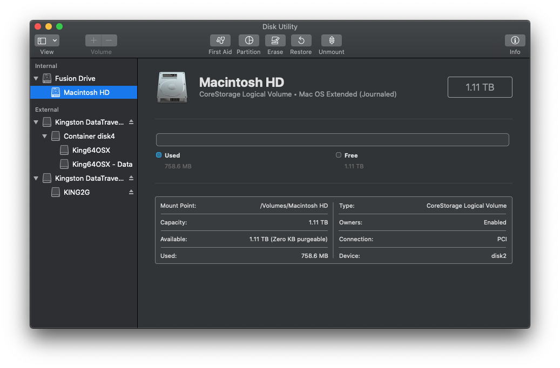Click the blue Used color swatch
Image resolution: width=560 pixels, height=368 pixels.
159,155
